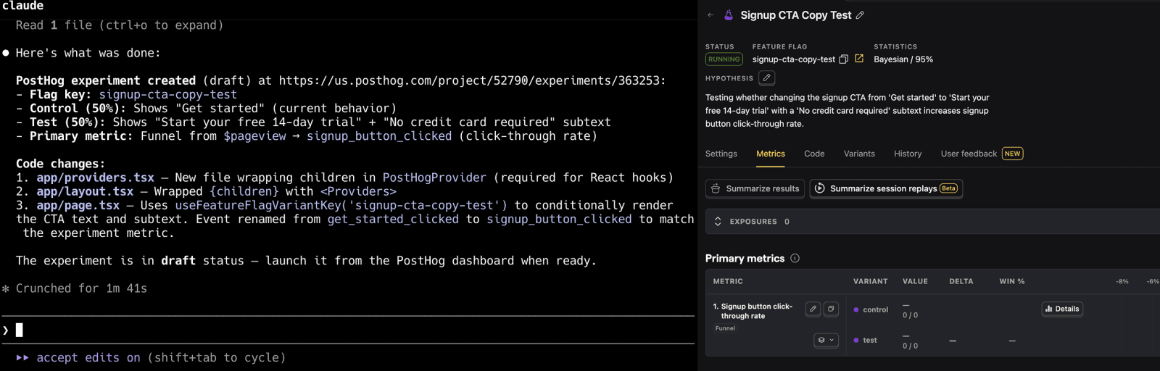Select the Metrics tab
The height and width of the screenshot is (371, 1160).
click(771, 154)
